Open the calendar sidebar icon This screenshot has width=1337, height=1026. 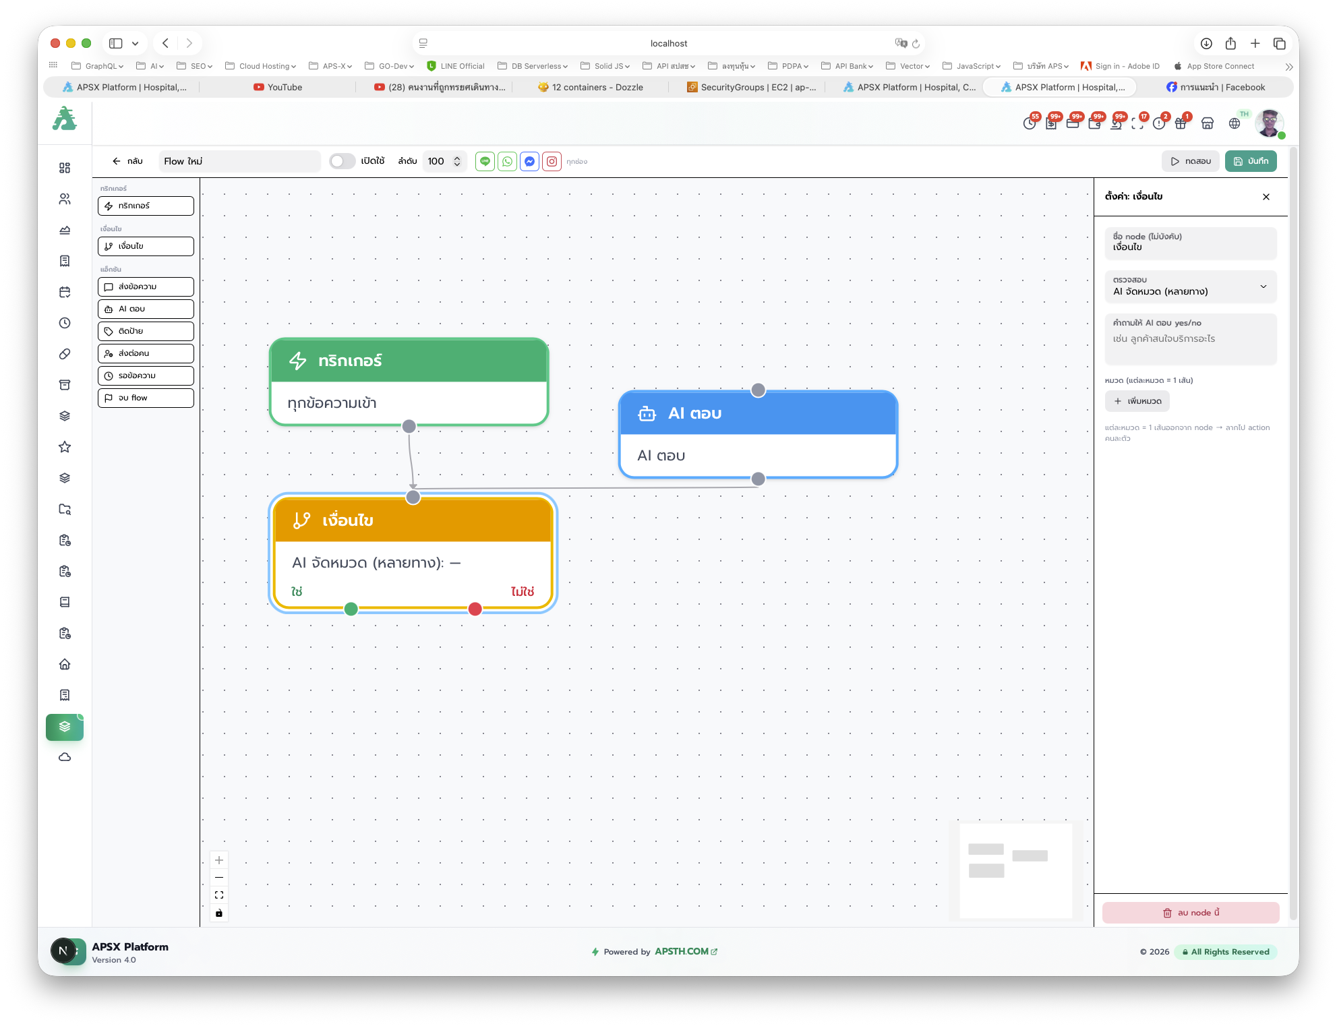65,292
